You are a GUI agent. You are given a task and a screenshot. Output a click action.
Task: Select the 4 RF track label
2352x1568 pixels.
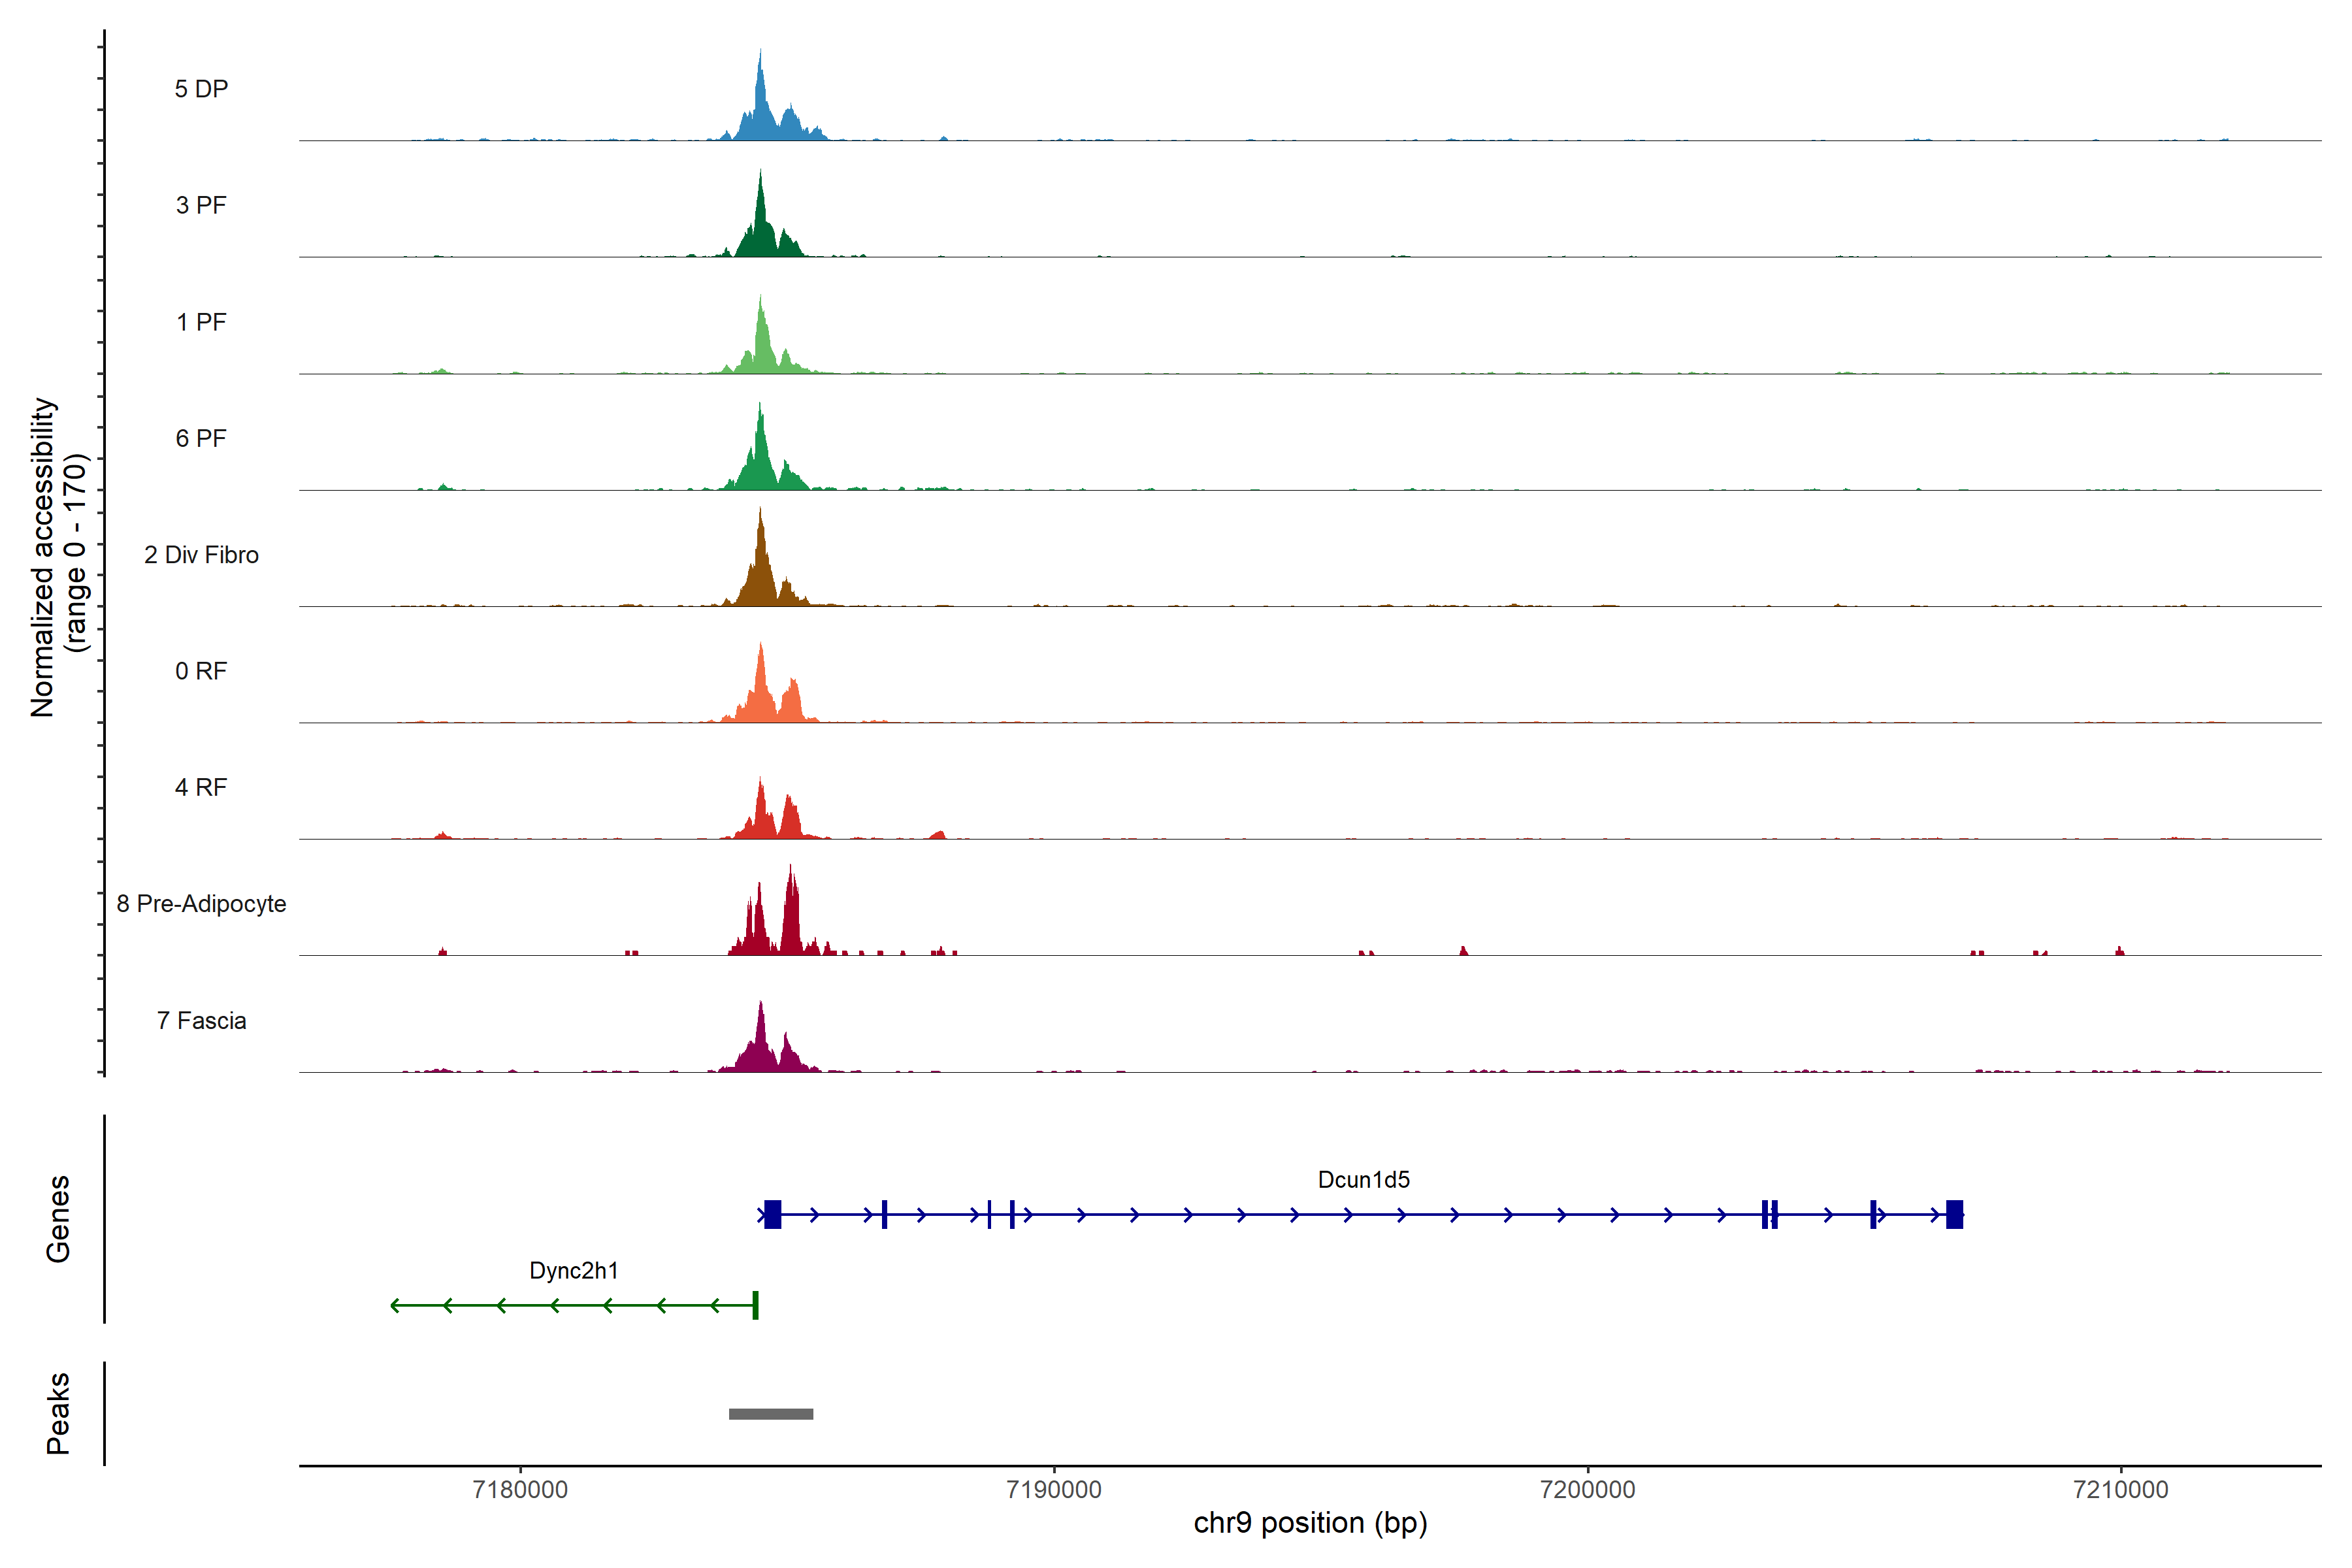tap(201, 787)
